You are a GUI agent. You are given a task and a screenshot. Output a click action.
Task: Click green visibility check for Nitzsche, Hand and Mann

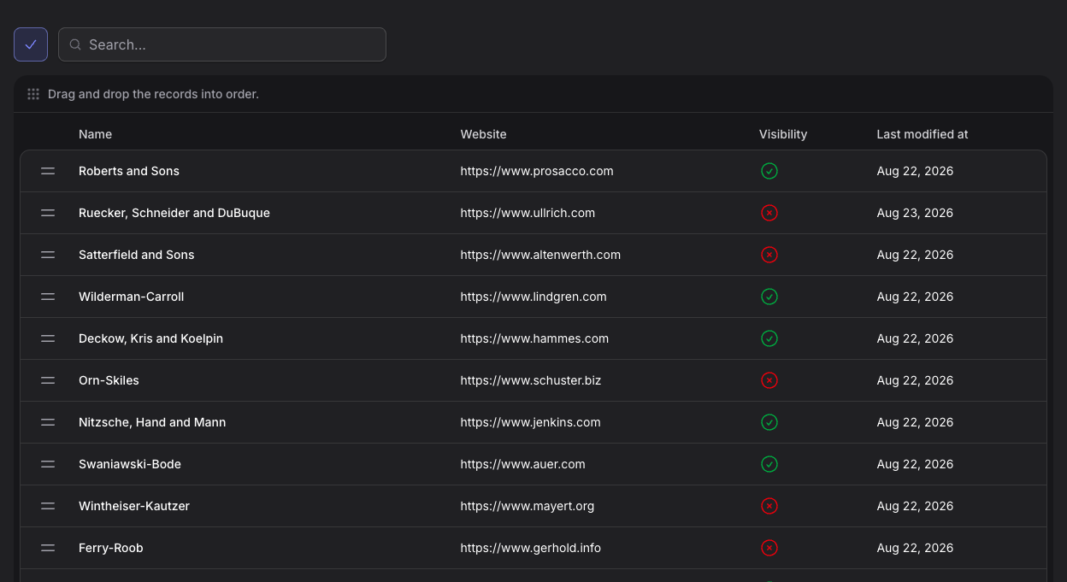769,422
